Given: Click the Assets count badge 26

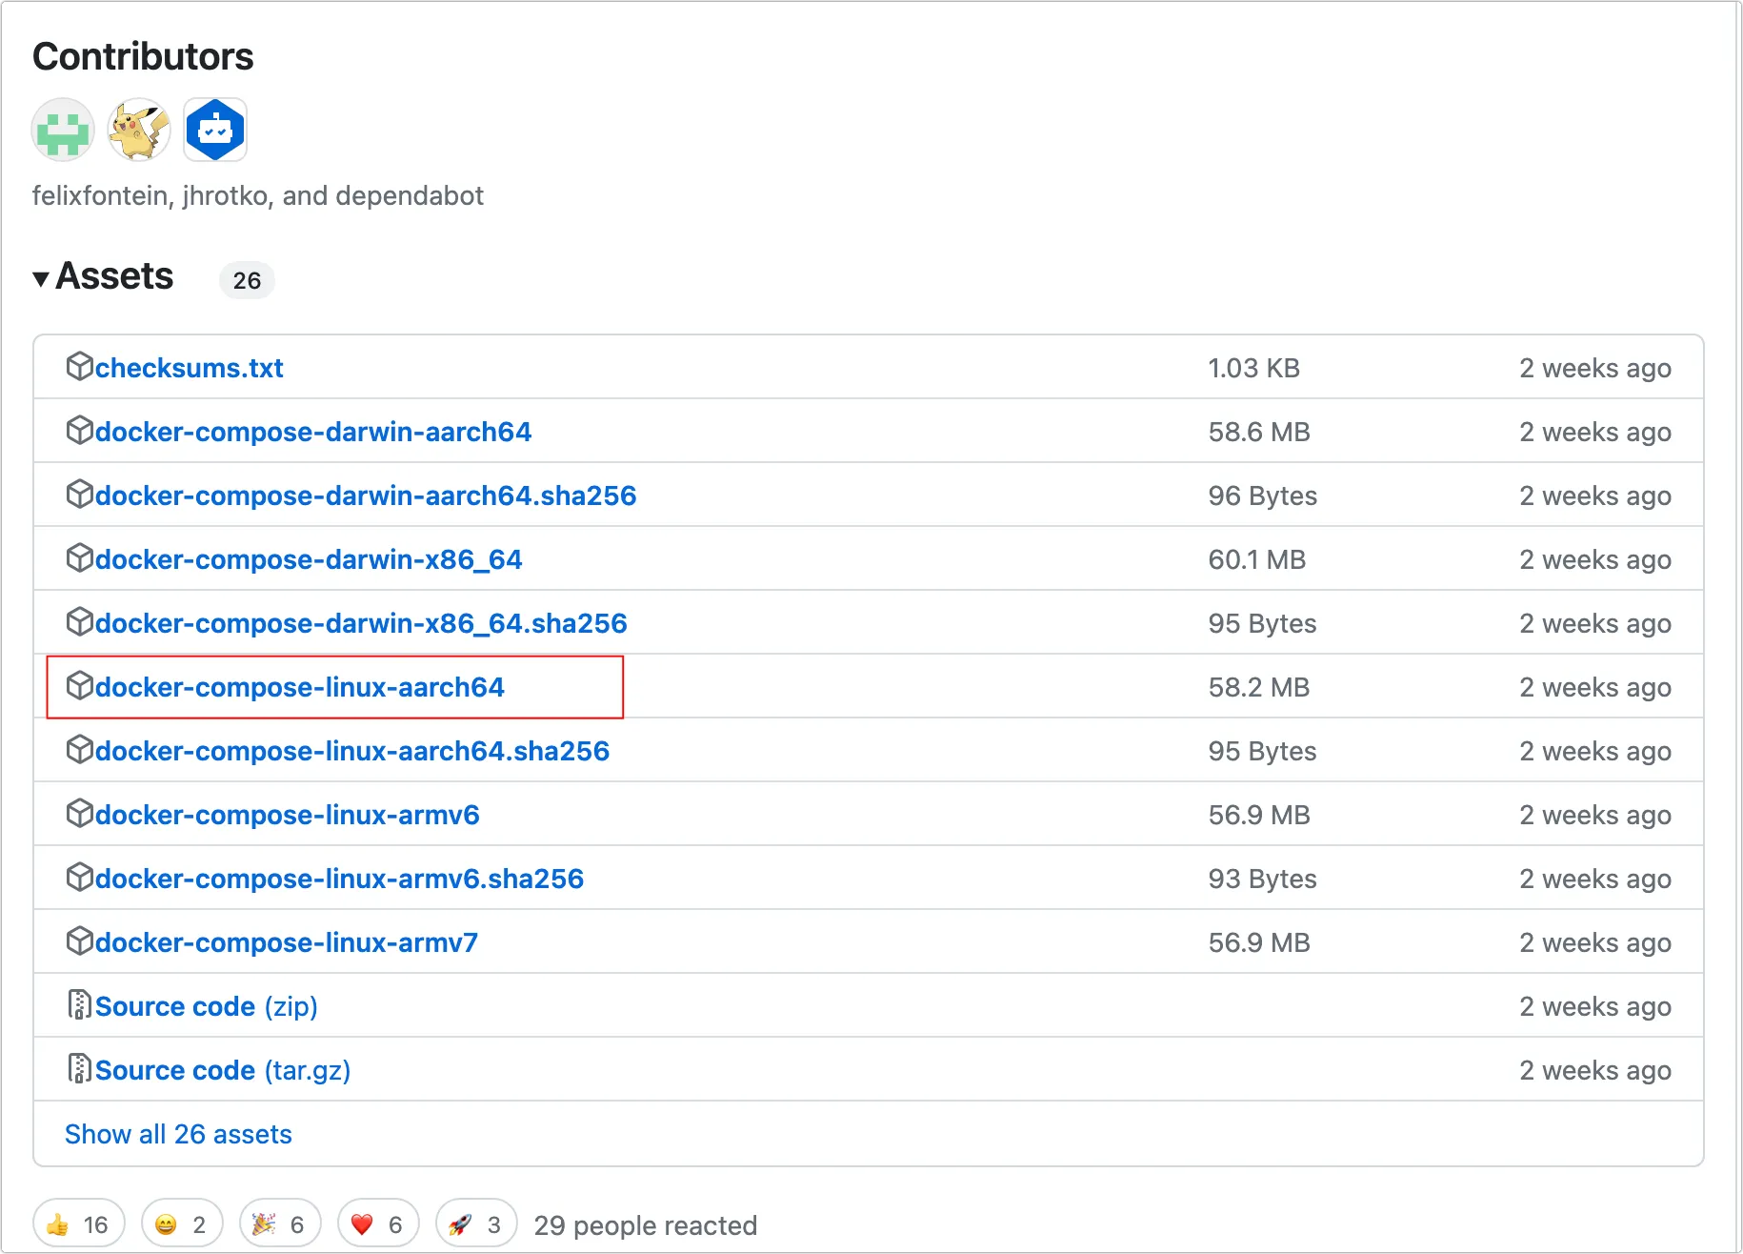Looking at the screenshot, I should [247, 280].
